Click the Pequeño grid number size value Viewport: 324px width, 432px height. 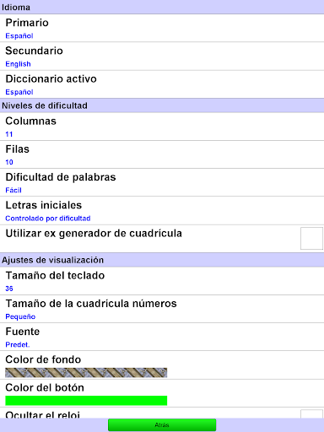(20, 316)
